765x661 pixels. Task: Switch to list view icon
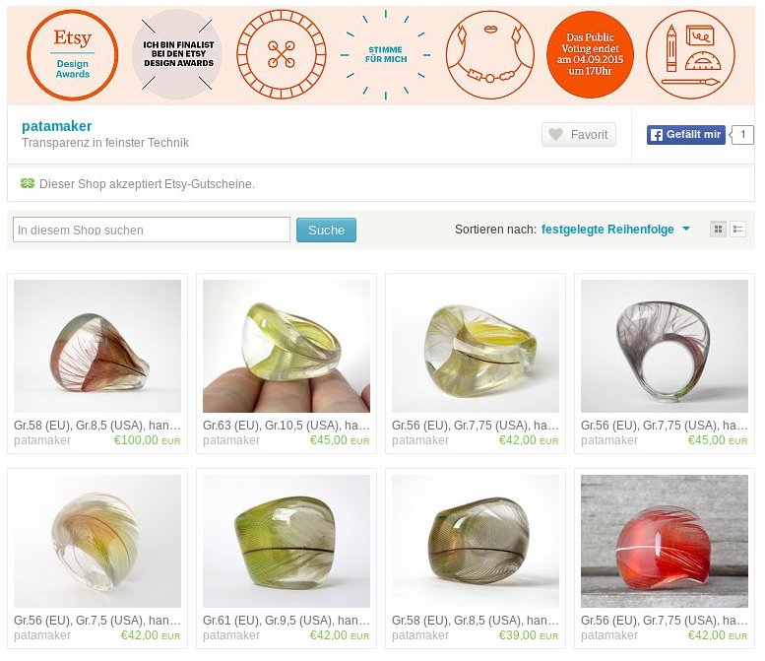737,229
